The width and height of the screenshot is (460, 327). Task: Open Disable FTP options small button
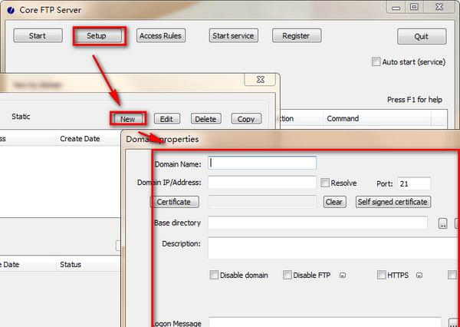coord(343,276)
